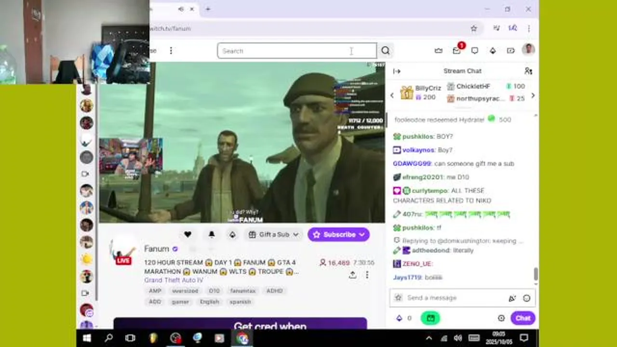Viewport: 617px width, 347px height.
Task: Click the English tag
Action: (209, 302)
